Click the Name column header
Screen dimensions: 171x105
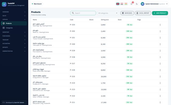point(35,20)
